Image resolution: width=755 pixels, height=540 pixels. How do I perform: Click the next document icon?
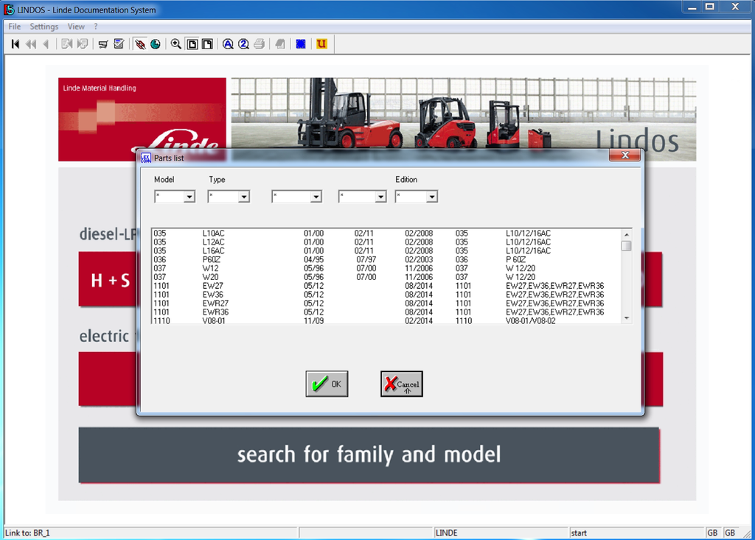click(83, 44)
